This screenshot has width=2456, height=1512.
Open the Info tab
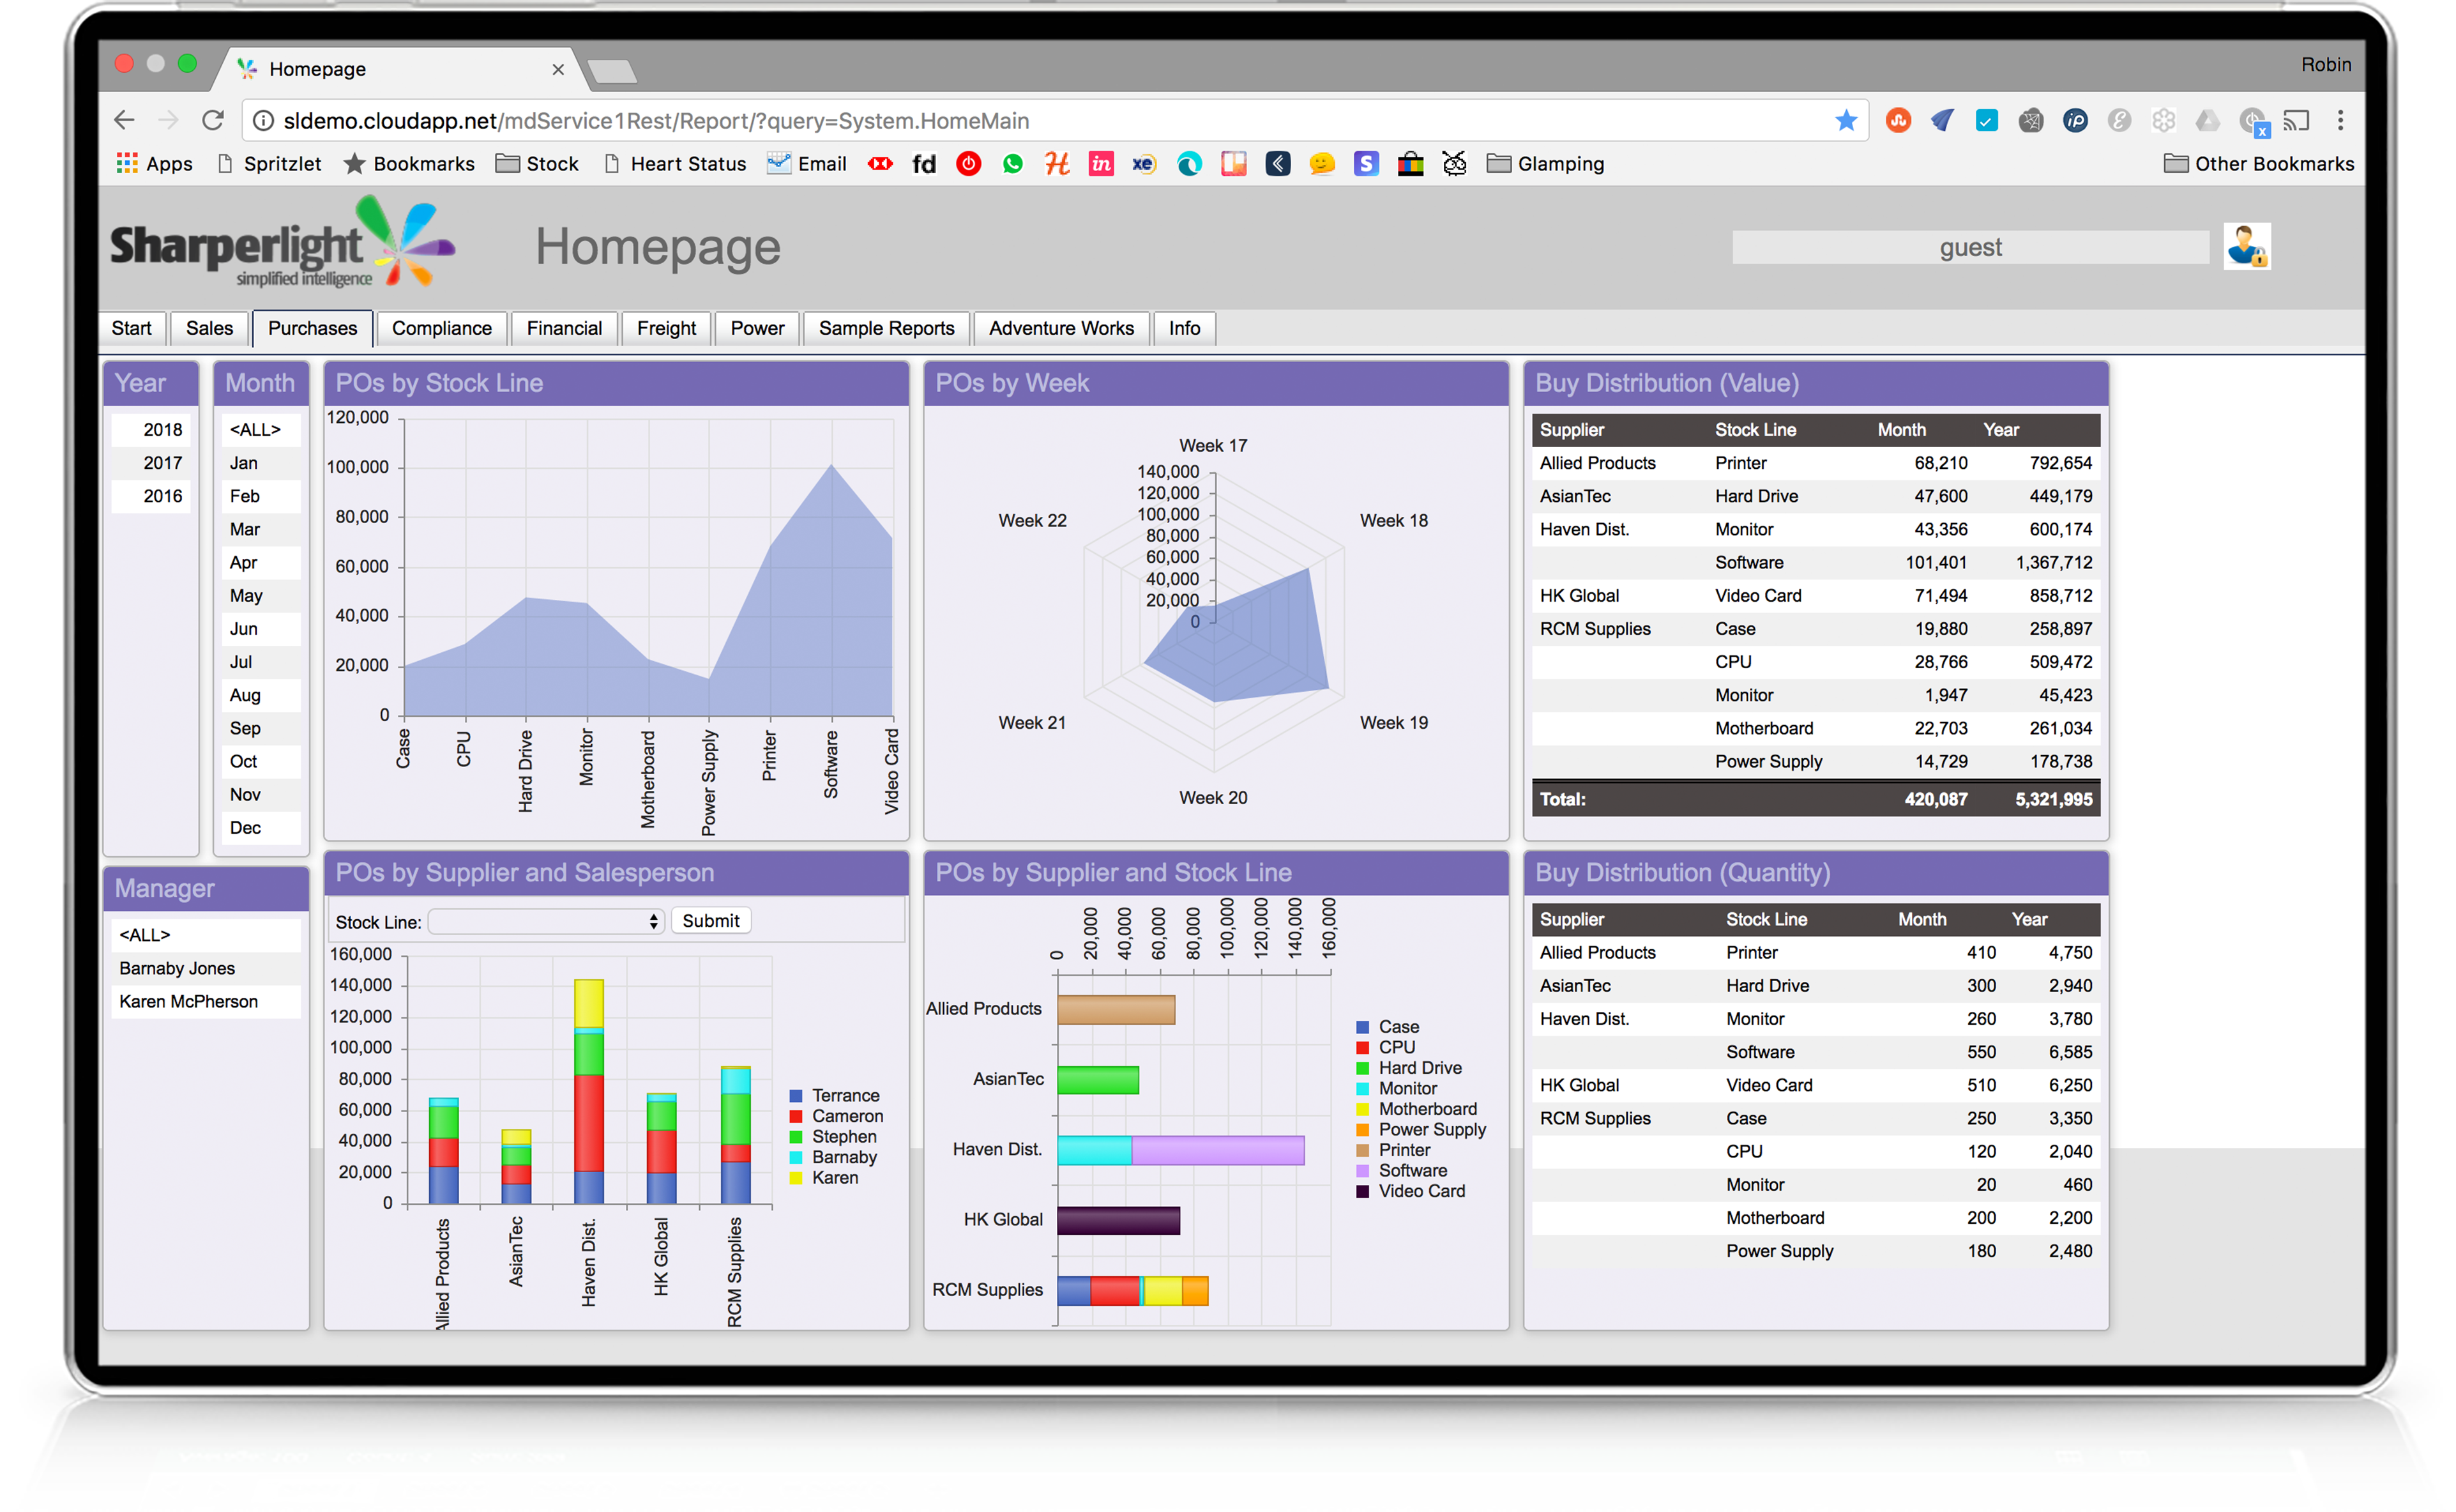(1185, 328)
